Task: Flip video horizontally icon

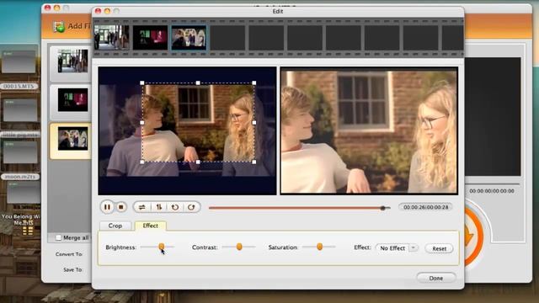Action: click(141, 207)
